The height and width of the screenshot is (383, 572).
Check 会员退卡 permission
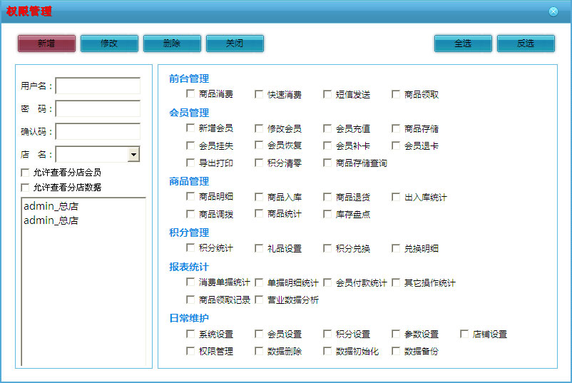(396, 145)
